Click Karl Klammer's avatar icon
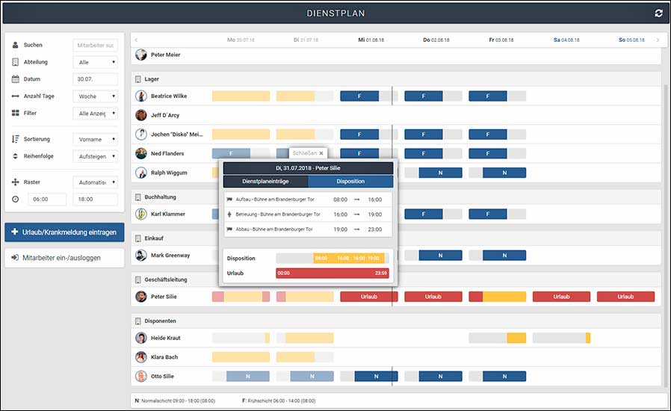The width and height of the screenshot is (671, 411). (141, 214)
